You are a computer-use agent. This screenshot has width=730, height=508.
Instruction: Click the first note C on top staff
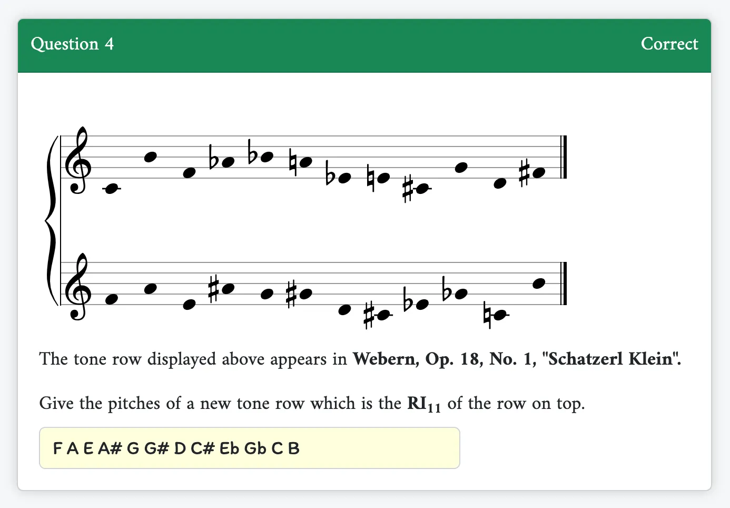(111, 189)
